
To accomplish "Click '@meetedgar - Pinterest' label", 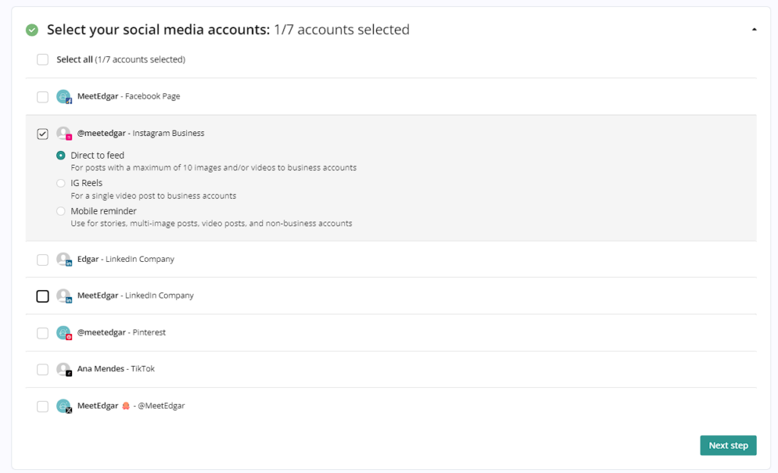I will pyautogui.click(x=122, y=333).
